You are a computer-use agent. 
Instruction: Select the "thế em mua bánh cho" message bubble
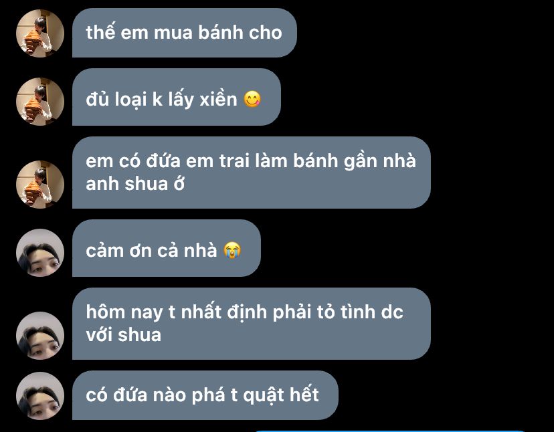coord(185,33)
